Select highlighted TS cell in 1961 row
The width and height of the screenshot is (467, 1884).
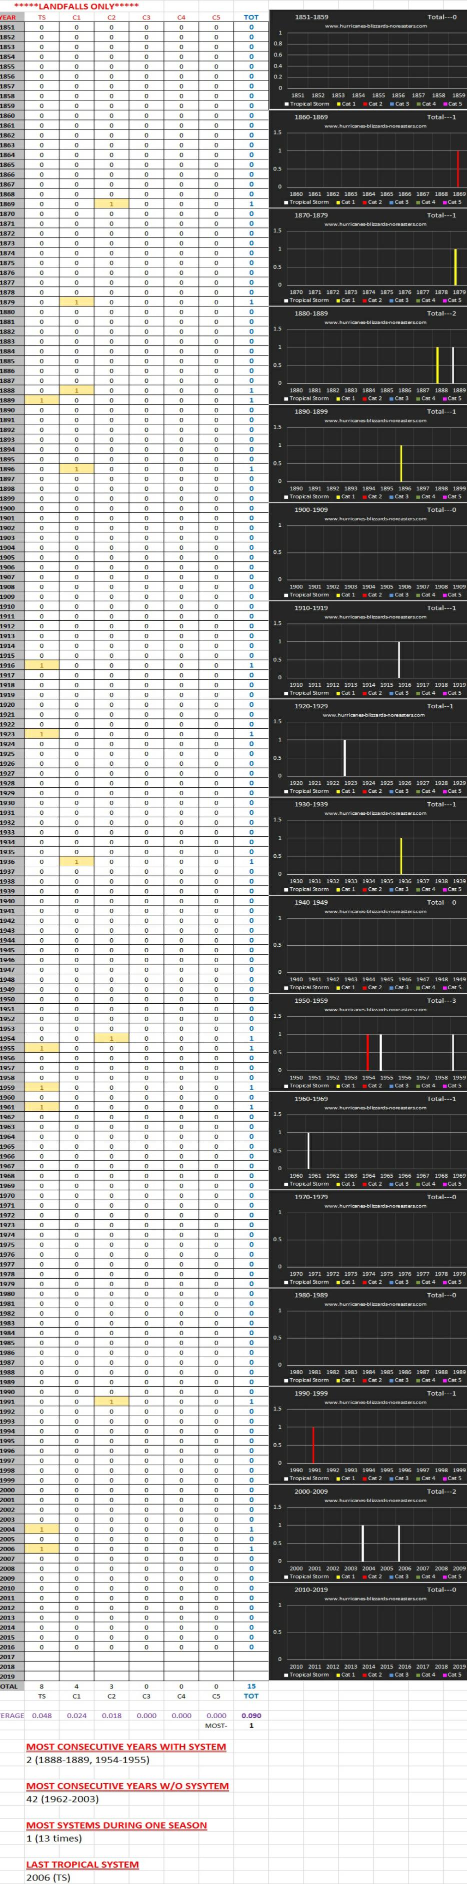point(41,1107)
